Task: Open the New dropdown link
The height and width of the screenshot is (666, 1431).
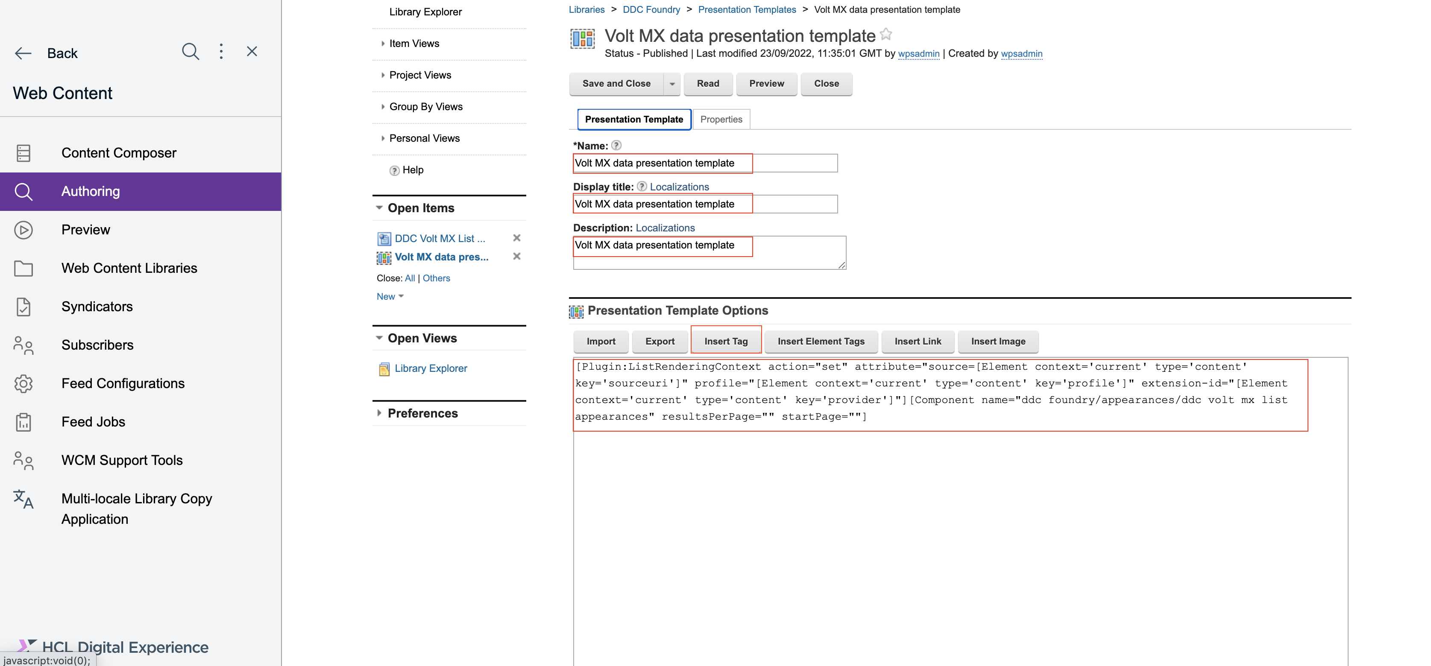Action: pyautogui.click(x=390, y=296)
